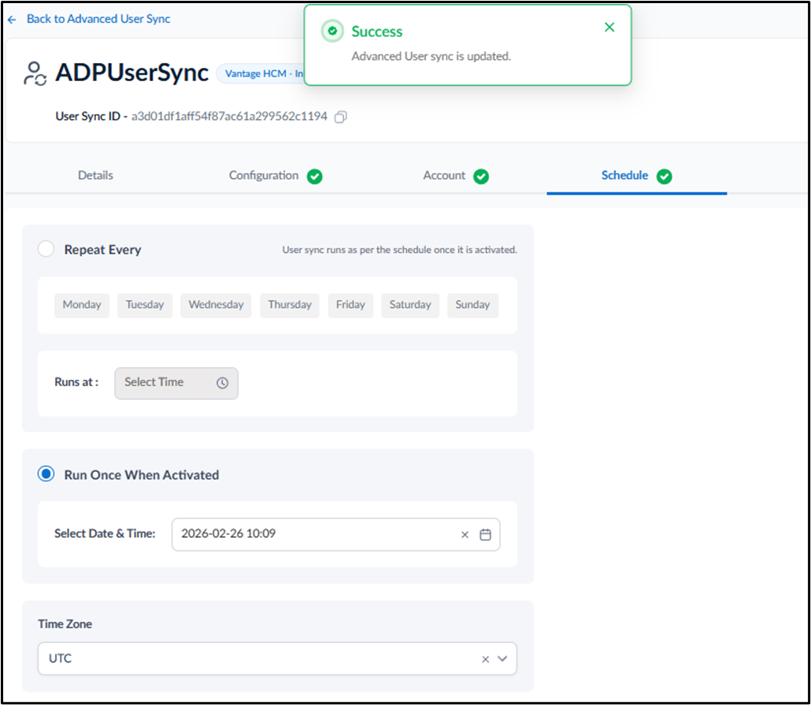Screen dimensions: 811x705
Task: Select the Repeat Every radio button
Action: (46, 249)
